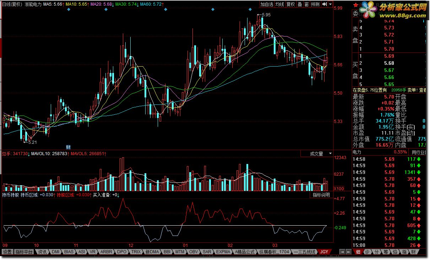This screenshot has width=430, height=260.
Task: Click the 日线(复权) period label
Action: (x=12, y=4)
